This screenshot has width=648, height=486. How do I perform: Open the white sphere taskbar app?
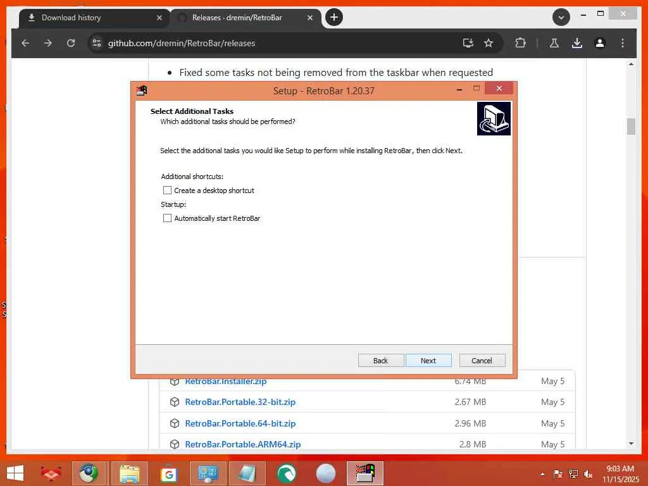[326, 473]
